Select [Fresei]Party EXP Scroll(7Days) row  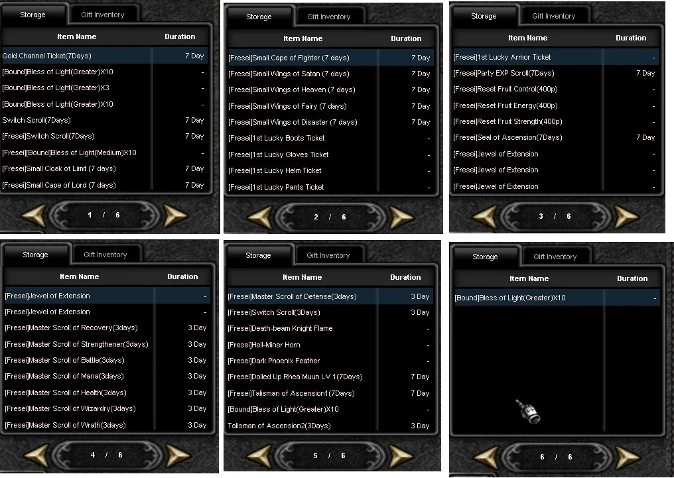pyautogui.click(x=556, y=73)
